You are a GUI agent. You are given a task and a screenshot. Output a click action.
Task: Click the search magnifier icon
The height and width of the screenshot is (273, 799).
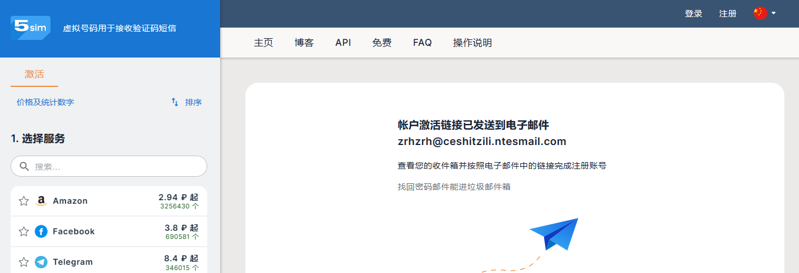click(x=24, y=167)
